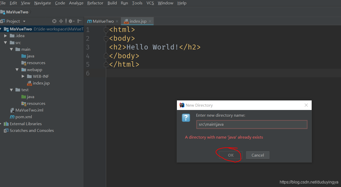
Task: Click the JSP icon beside index.jsp in tree
Action: tap(29, 83)
